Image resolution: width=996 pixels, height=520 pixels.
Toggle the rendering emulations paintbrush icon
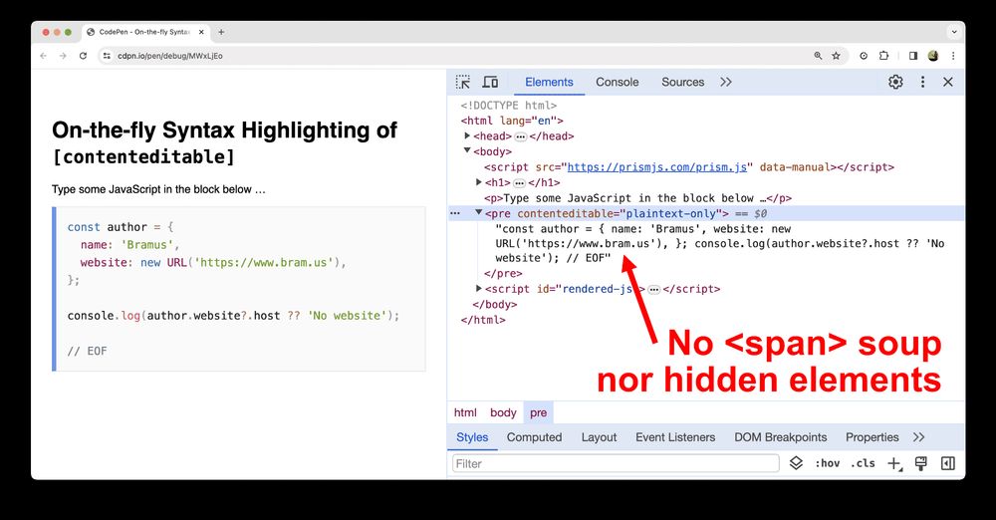(921, 463)
